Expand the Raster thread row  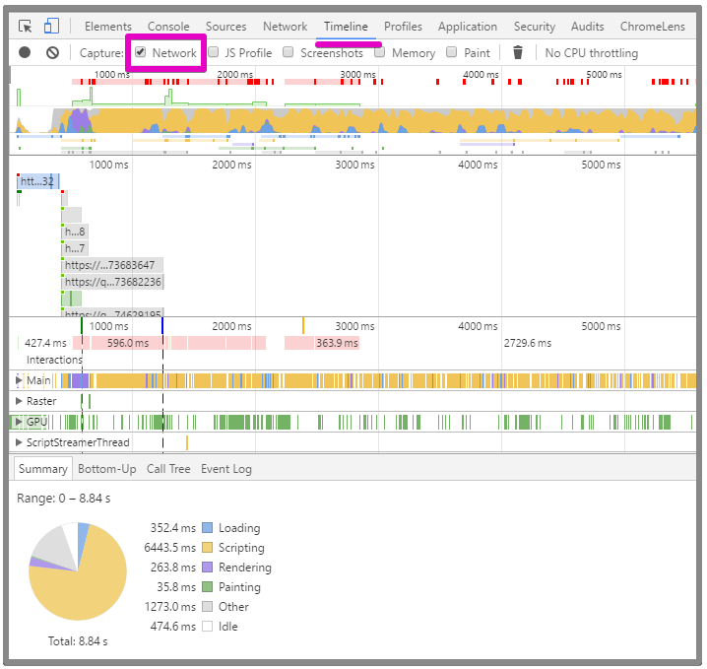point(19,401)
